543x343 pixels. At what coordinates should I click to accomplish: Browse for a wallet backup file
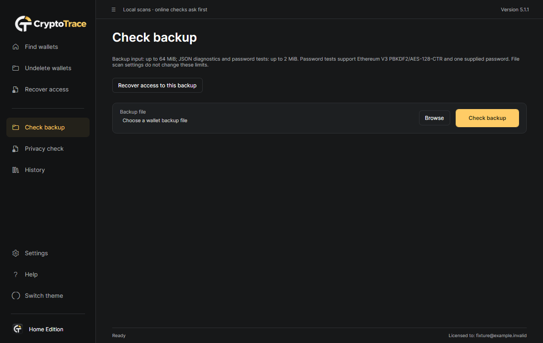(x=434, y=118)
